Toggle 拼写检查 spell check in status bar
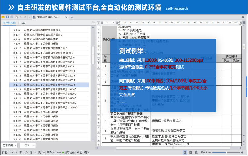 (68, 153)
